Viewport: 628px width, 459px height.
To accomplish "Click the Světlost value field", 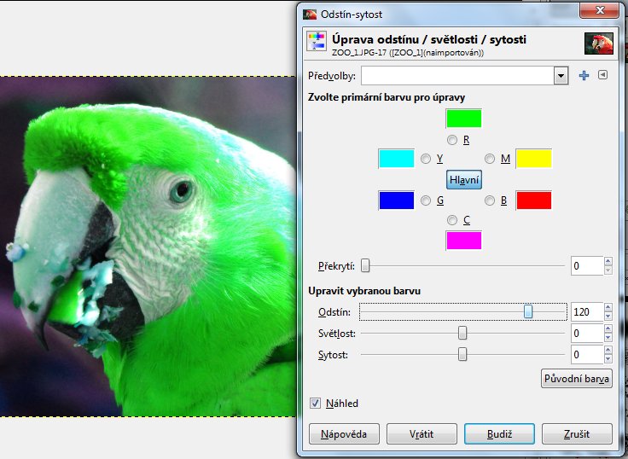I will point(587,333).
